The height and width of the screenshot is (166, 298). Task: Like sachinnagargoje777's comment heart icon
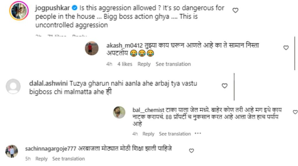pyautogui.click(x=191, y=151)
